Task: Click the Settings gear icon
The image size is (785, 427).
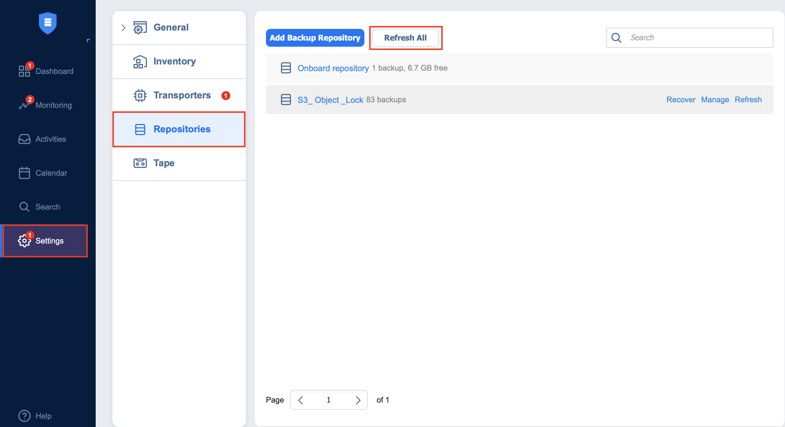Action: click(x=24, y=241)
